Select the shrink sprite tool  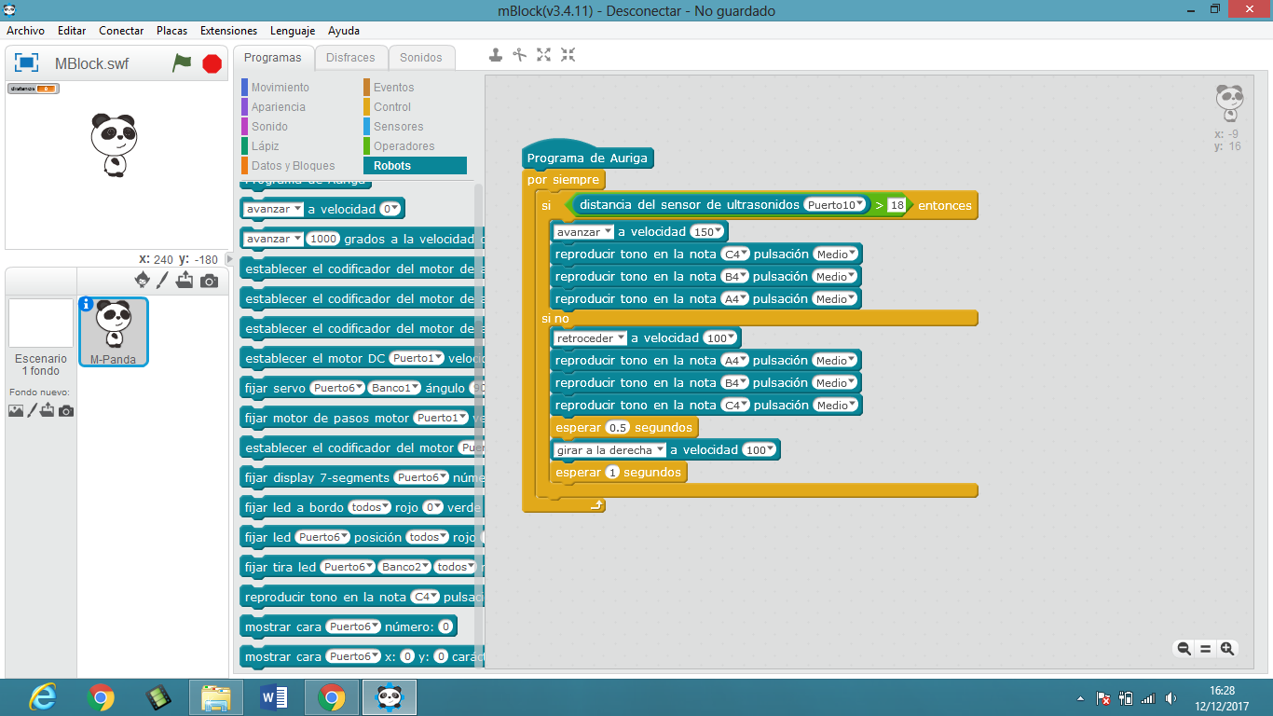coord(568,55)
